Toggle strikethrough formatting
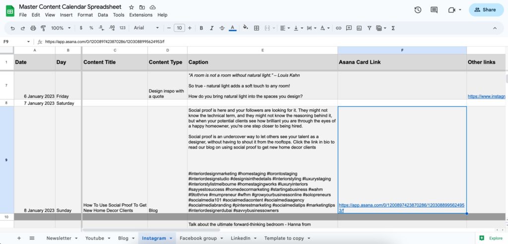This screenshot has height=244, width=508. 222,28
